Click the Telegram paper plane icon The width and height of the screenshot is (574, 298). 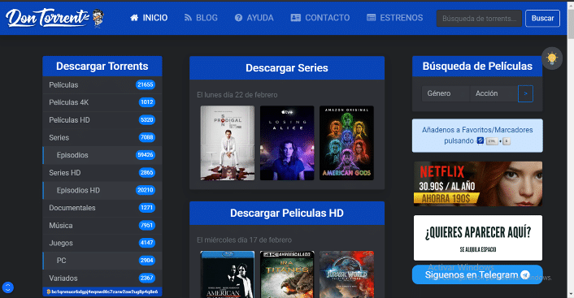pos(525,275)
